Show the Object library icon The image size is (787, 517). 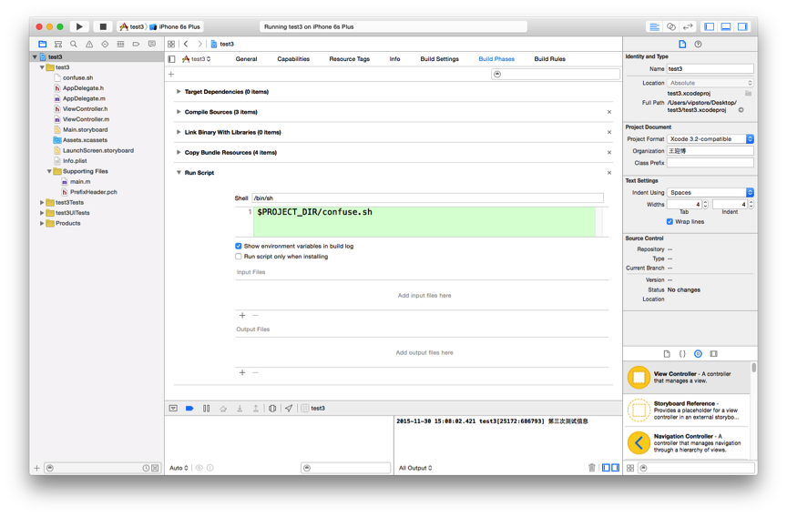tap(698, 354)
